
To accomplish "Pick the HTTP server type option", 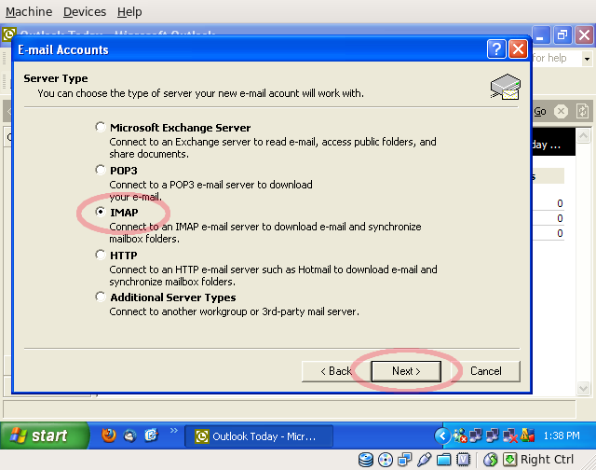I will [101, 255].
